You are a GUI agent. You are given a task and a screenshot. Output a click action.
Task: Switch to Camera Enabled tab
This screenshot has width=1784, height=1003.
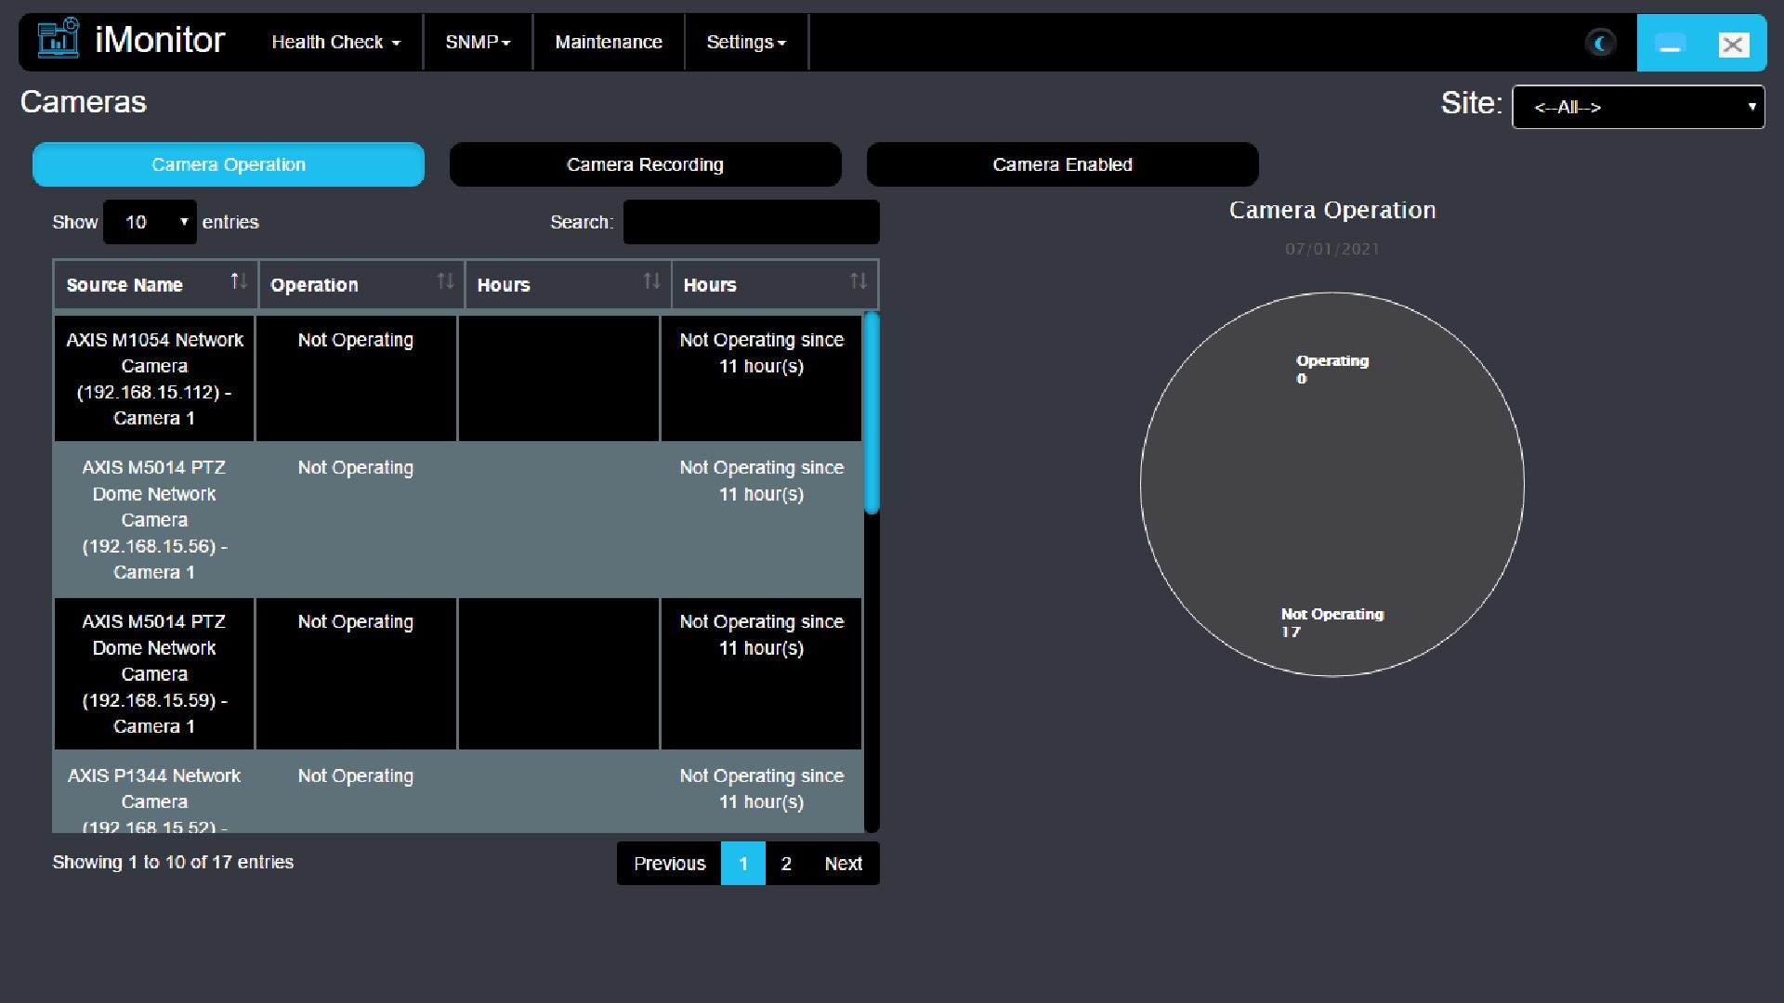(1062, 164)
